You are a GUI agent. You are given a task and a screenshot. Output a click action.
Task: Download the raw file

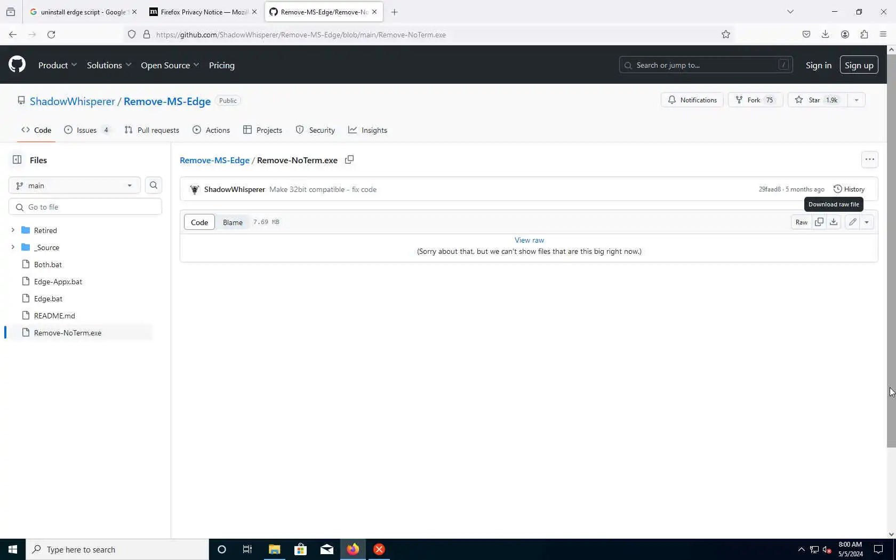pyautogui.click(x=834, y=222)
